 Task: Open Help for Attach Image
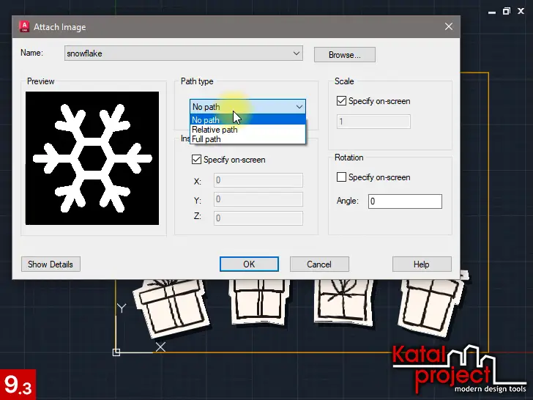[422, 264]
